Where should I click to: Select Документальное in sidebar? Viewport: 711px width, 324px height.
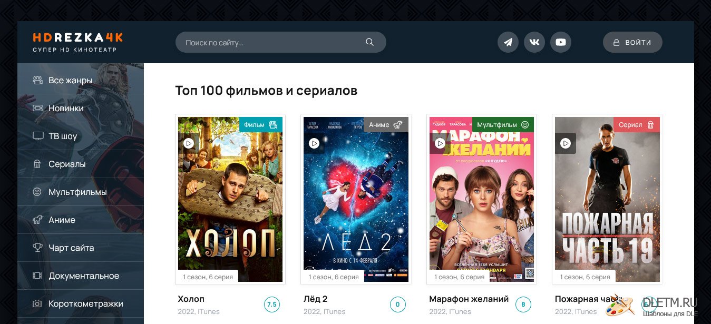81,276
